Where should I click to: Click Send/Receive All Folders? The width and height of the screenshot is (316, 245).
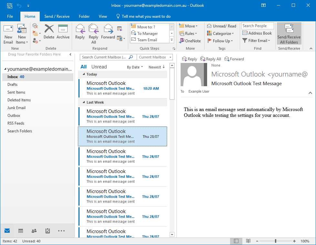click(289, 34)
